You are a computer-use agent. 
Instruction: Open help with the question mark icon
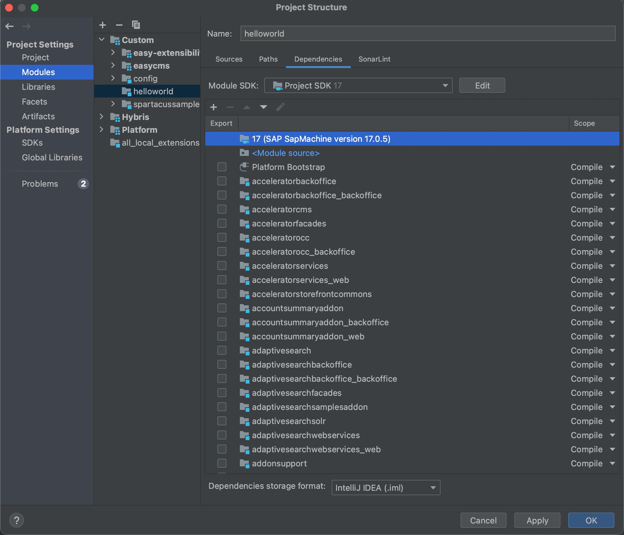tap(17, 520)
